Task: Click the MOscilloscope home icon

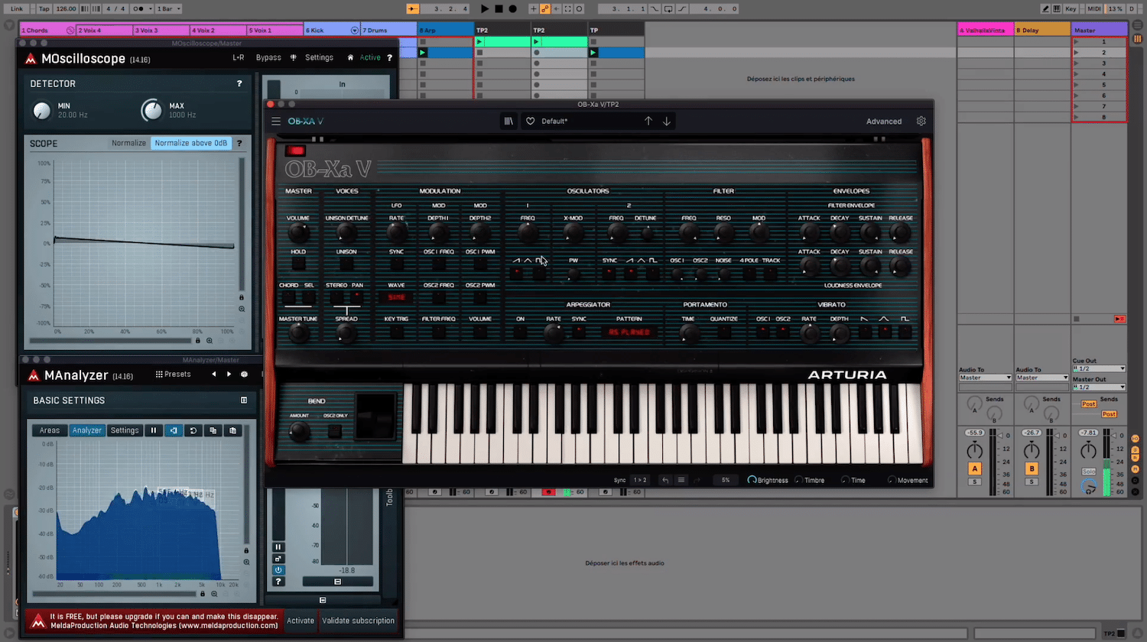Action: (350, 57)
